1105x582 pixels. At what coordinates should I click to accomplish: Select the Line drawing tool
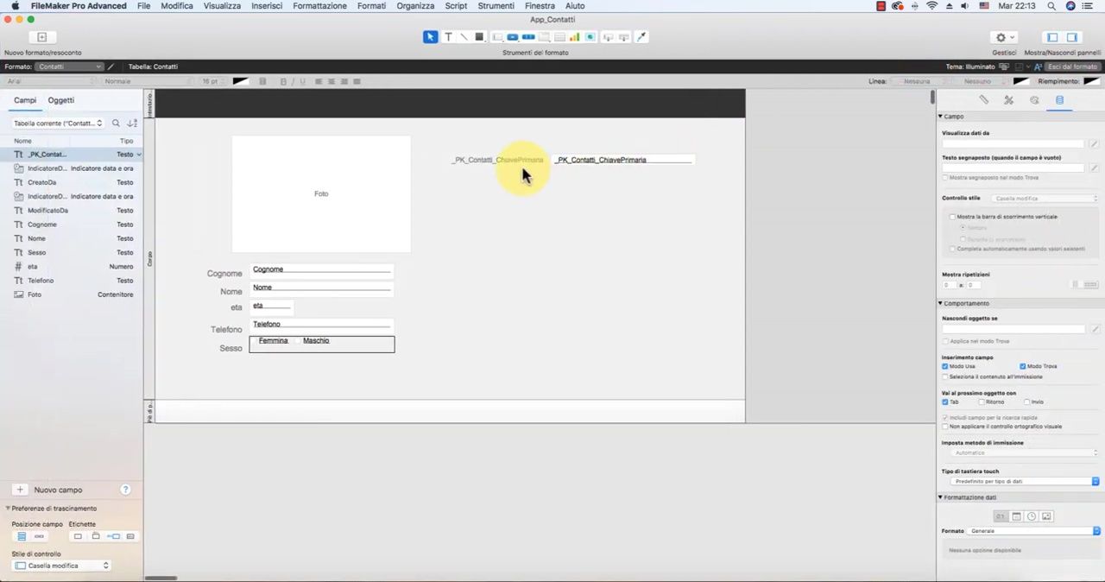coord(464,37)
